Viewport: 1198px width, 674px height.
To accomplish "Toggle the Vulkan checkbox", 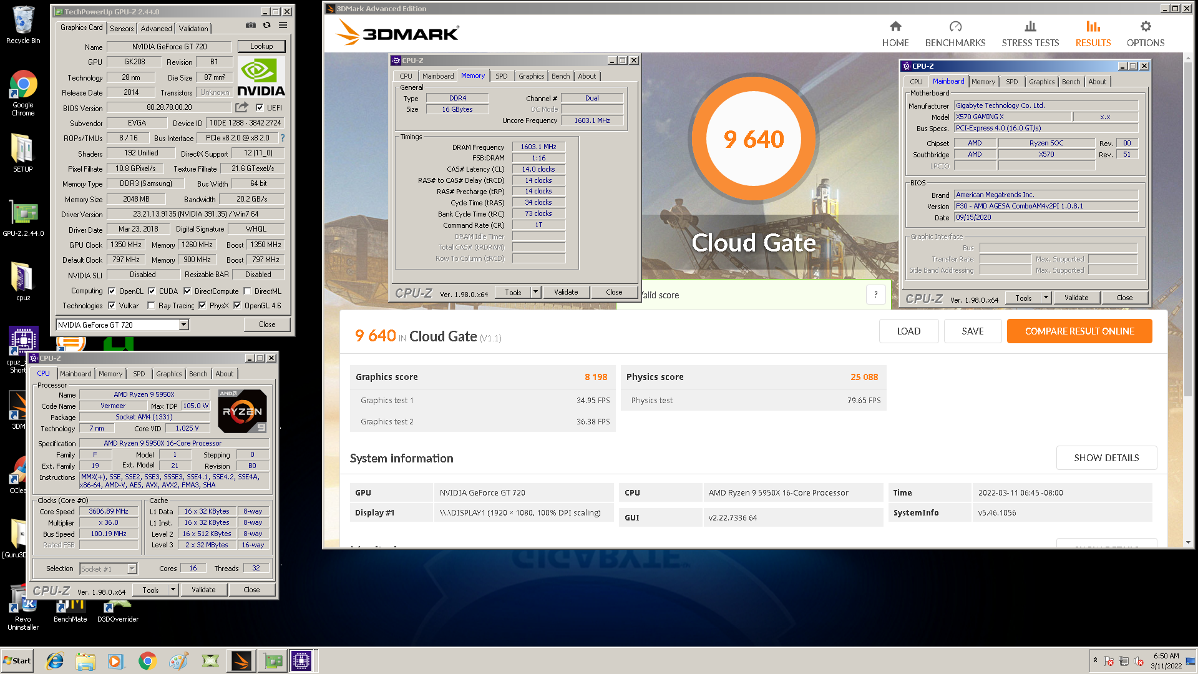I will coord(112,305).
